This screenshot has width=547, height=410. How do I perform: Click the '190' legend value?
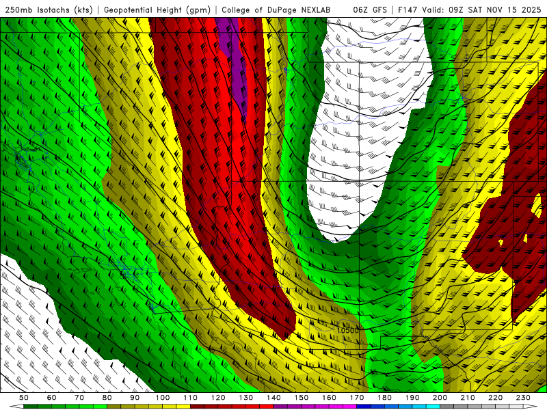(x=412, y=398)
